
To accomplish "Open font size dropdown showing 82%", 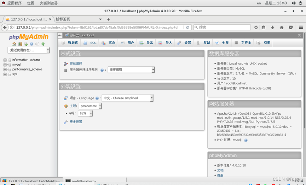I will 85,113.
